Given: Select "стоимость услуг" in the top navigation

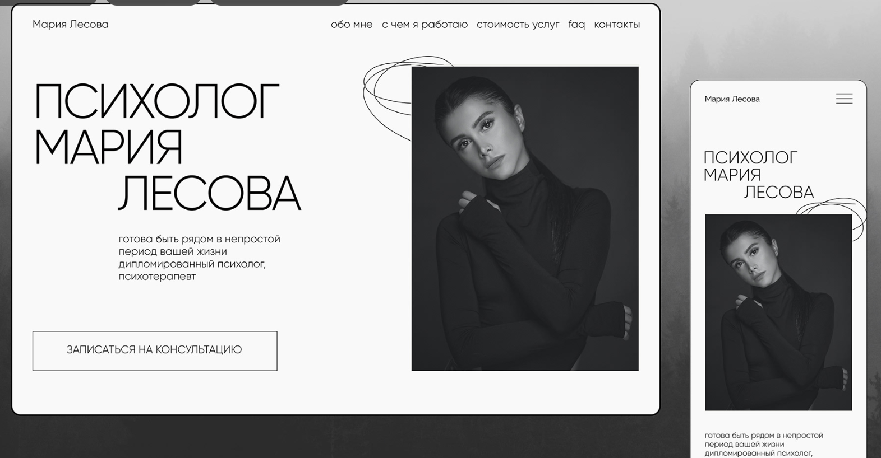Looking at the screenshot, I should tap(518, 24).
